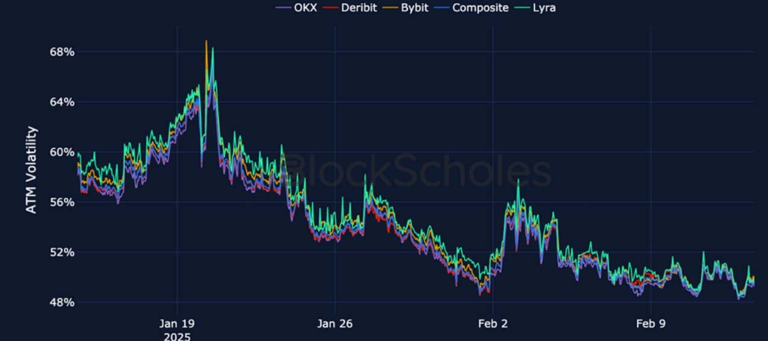Click the 48% y-axis tick label
The height and width of the screenshot is (341, 768).
(x=62, y=302)
